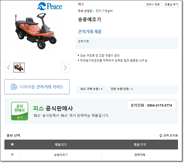Click 품번 선택 section label
184x163 pixels.
point(13,135)
